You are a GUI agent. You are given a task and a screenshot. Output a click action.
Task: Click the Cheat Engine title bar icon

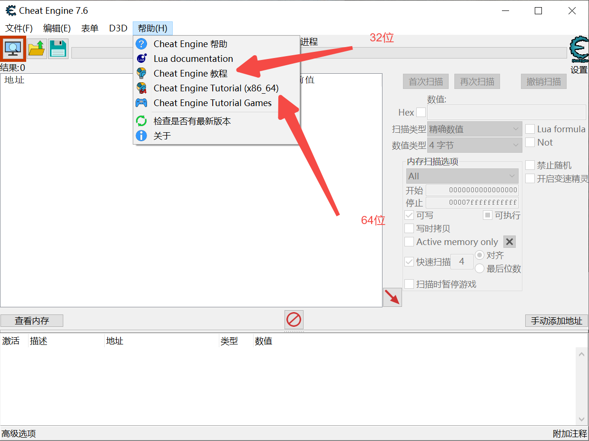10,10
